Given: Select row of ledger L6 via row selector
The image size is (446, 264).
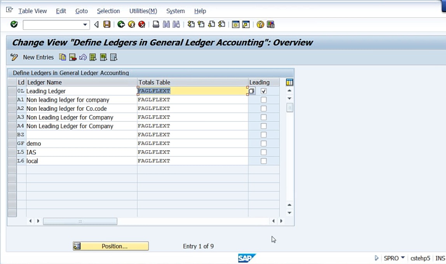Looking at the screenshot, I should click(x=12, y=161).
